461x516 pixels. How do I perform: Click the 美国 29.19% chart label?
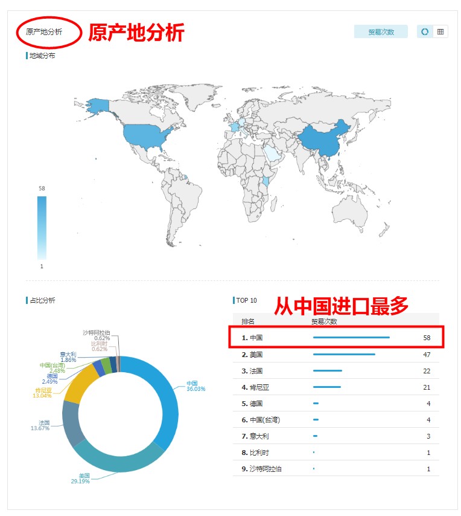(x=80, y=479)
